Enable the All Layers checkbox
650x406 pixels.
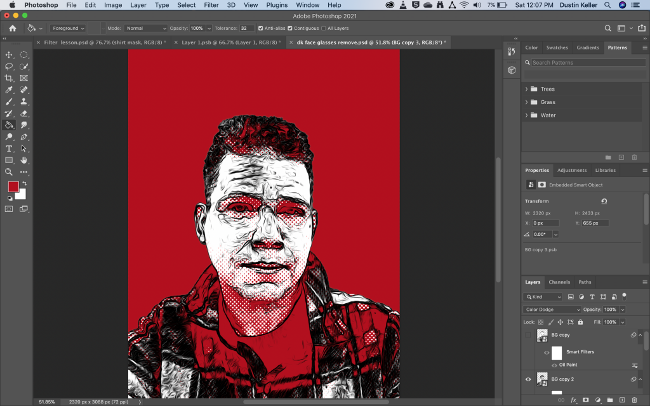click(323, 29)
